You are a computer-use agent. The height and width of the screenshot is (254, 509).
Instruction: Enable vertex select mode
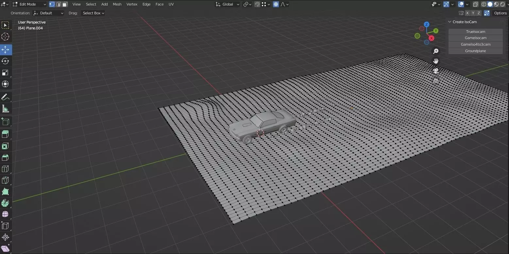(52, 4)
